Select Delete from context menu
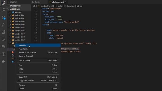This screenshot has width=162, height=91. [38, 88]
